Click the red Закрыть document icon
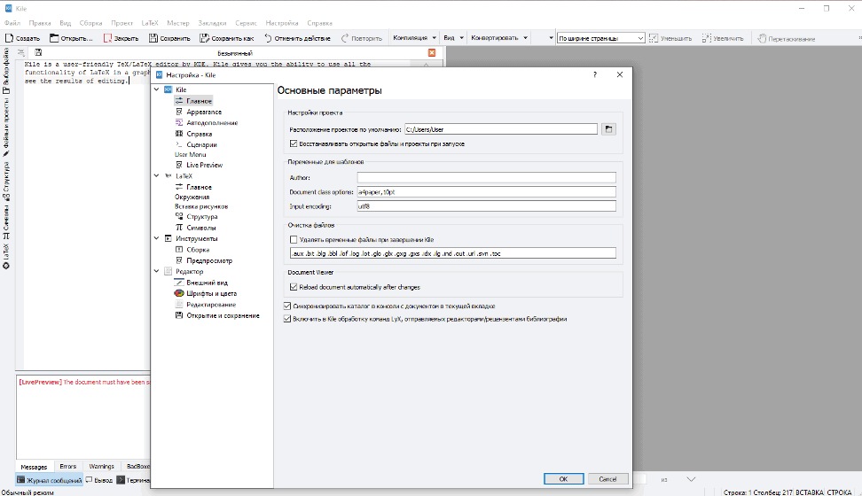Screen dimensions: 862x496 coord(108,38)
